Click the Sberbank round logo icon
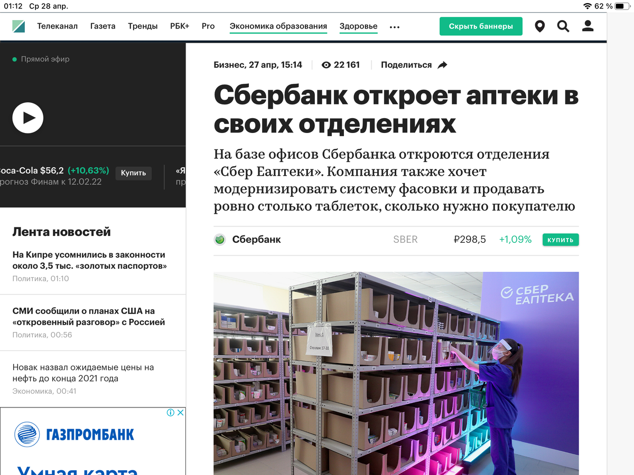The height and width of the screenshot is (475, 634). click(x=220, y=240)
